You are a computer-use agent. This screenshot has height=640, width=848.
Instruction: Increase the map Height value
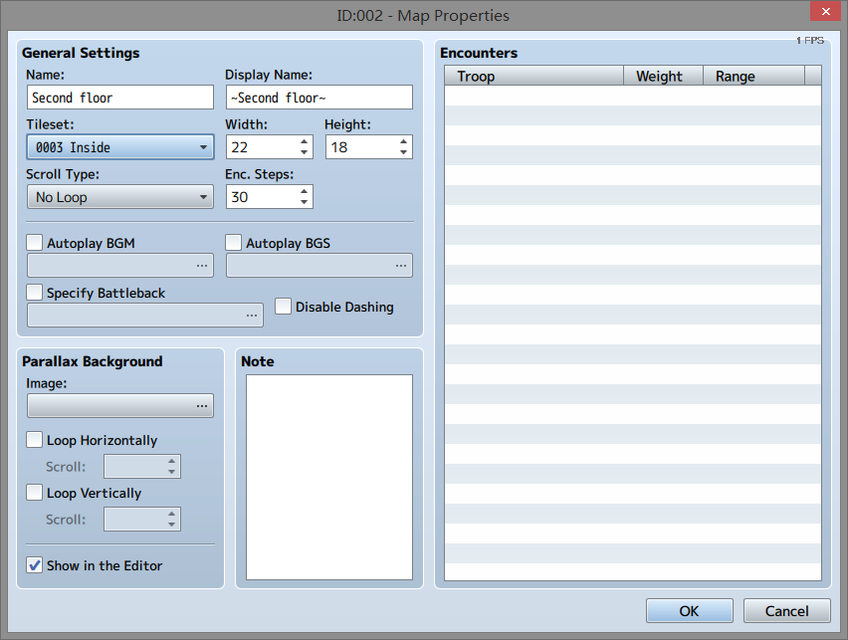403,141
